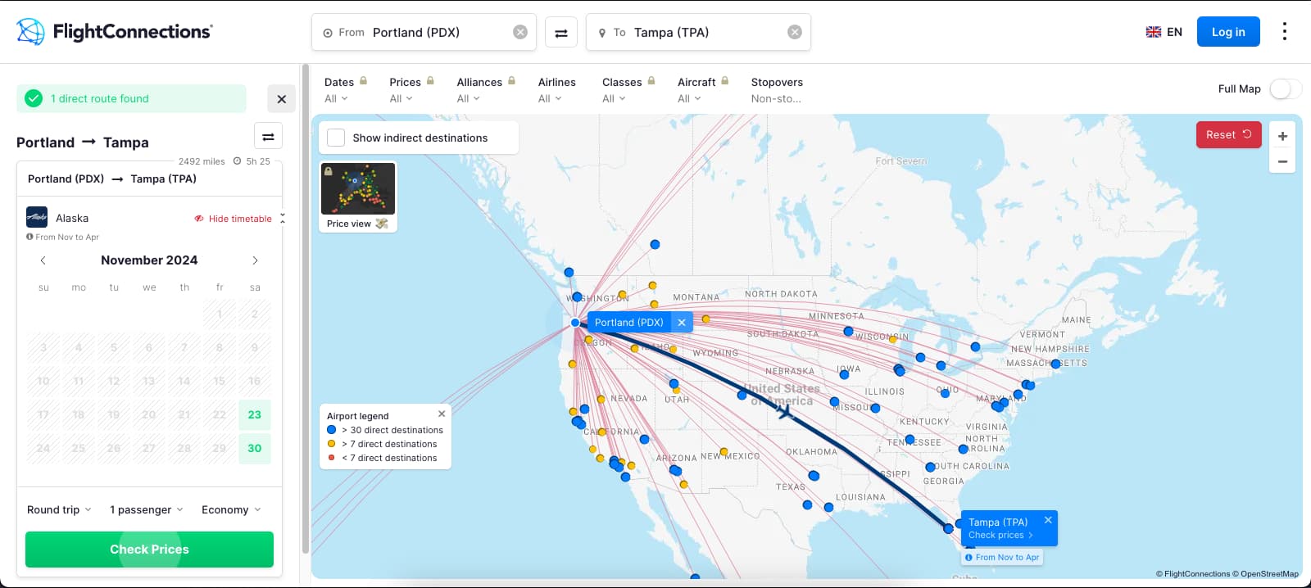This screenshot has width=1311, height=588.
Task: Remove the Tampa (TPA) map label
Action: pos(1048,520)
